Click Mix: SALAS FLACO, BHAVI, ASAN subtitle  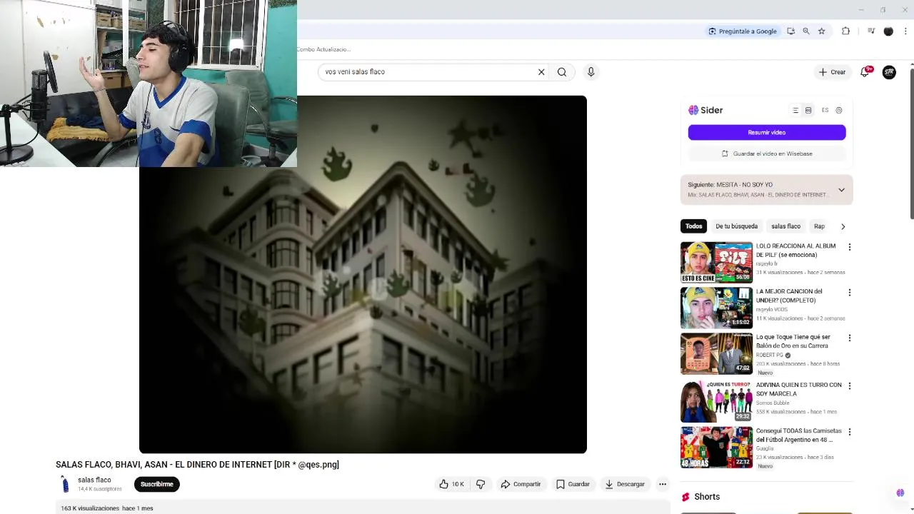(757, 195)
